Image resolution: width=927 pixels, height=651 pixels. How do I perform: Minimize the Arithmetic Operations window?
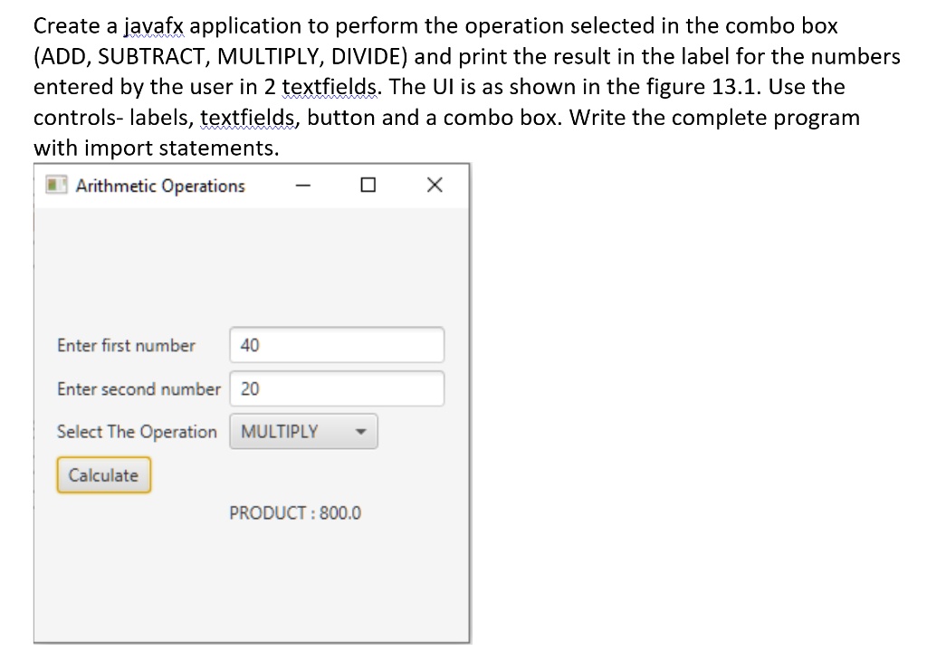[x=302, y=185]
